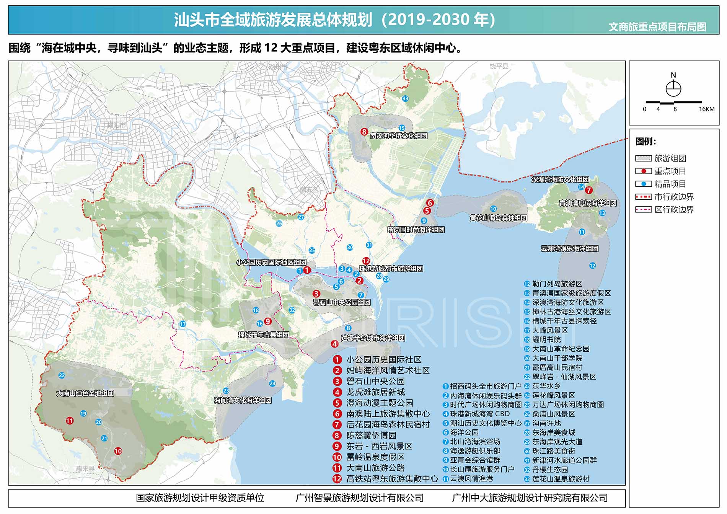This screenshot has height=514, width=727.
Task: Click red marker 9 near 棉城千年古县组团
Action: pos(268,321)
